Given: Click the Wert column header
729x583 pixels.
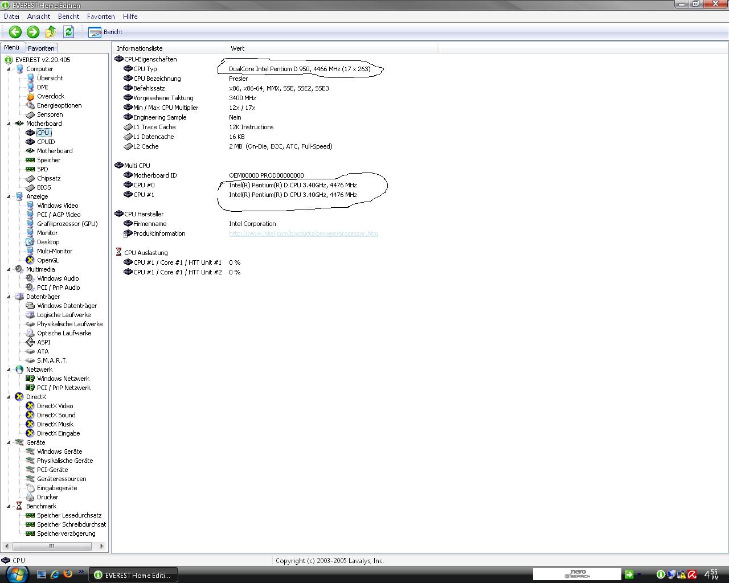Looking at the screenshot, I should pos(332,48).
